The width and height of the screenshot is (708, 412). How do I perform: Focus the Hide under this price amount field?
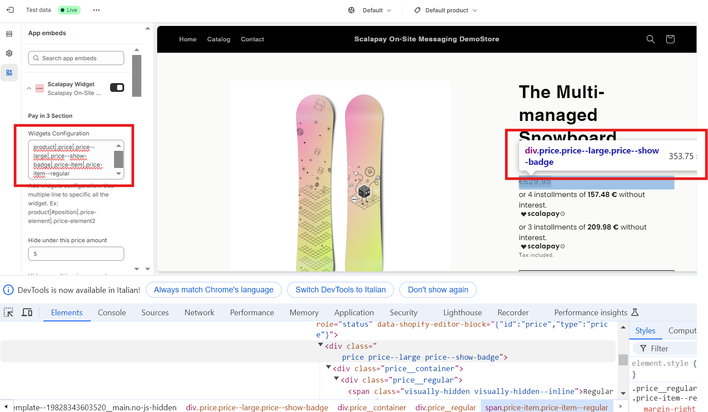pyautogui.click(x=76, y=254)
